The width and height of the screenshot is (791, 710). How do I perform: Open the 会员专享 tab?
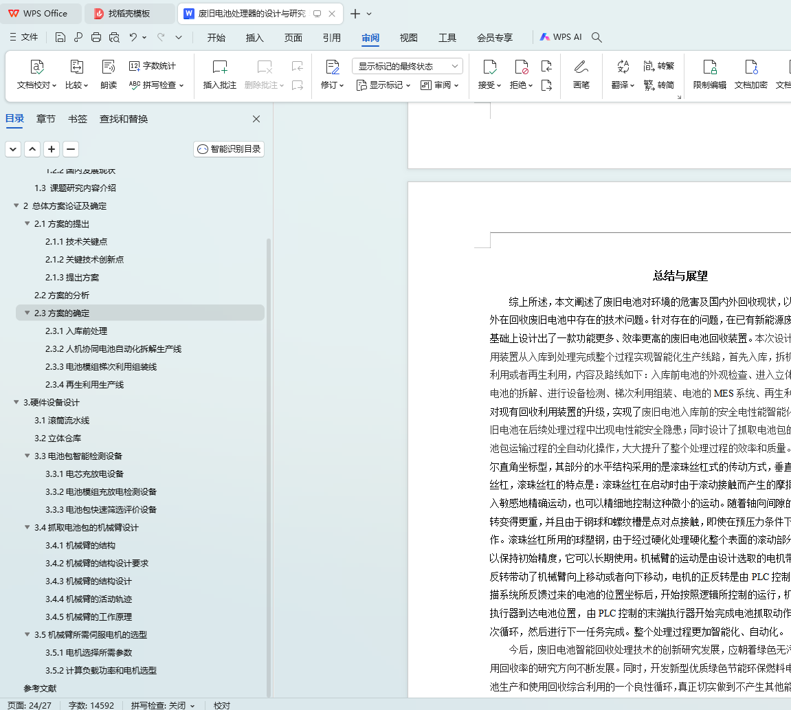495,37
